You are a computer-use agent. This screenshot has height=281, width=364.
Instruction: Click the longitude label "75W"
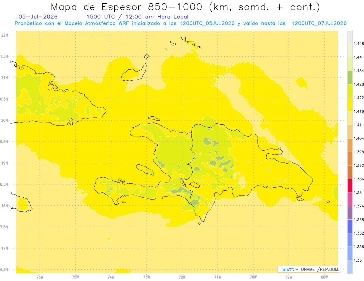(76, 277)
